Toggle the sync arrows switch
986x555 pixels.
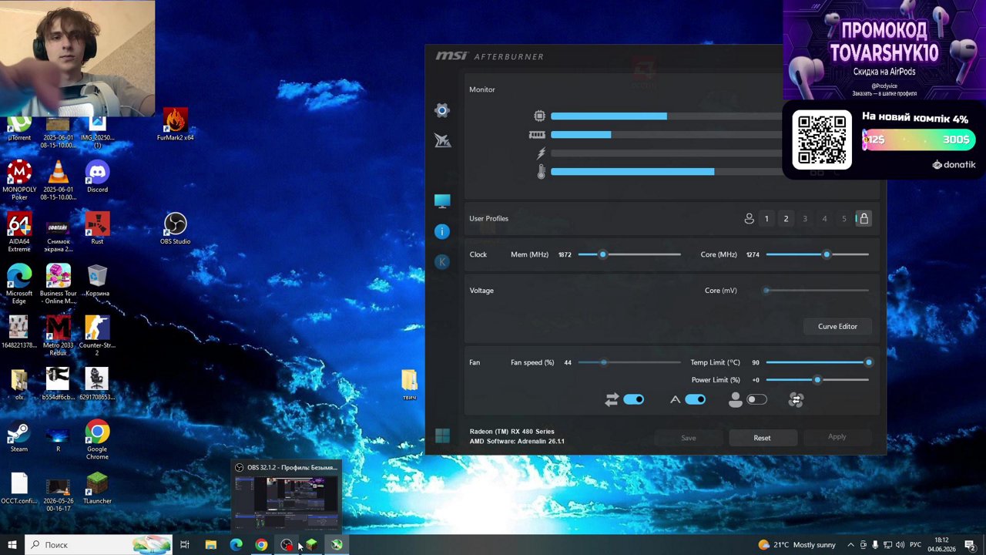(633, 399)
